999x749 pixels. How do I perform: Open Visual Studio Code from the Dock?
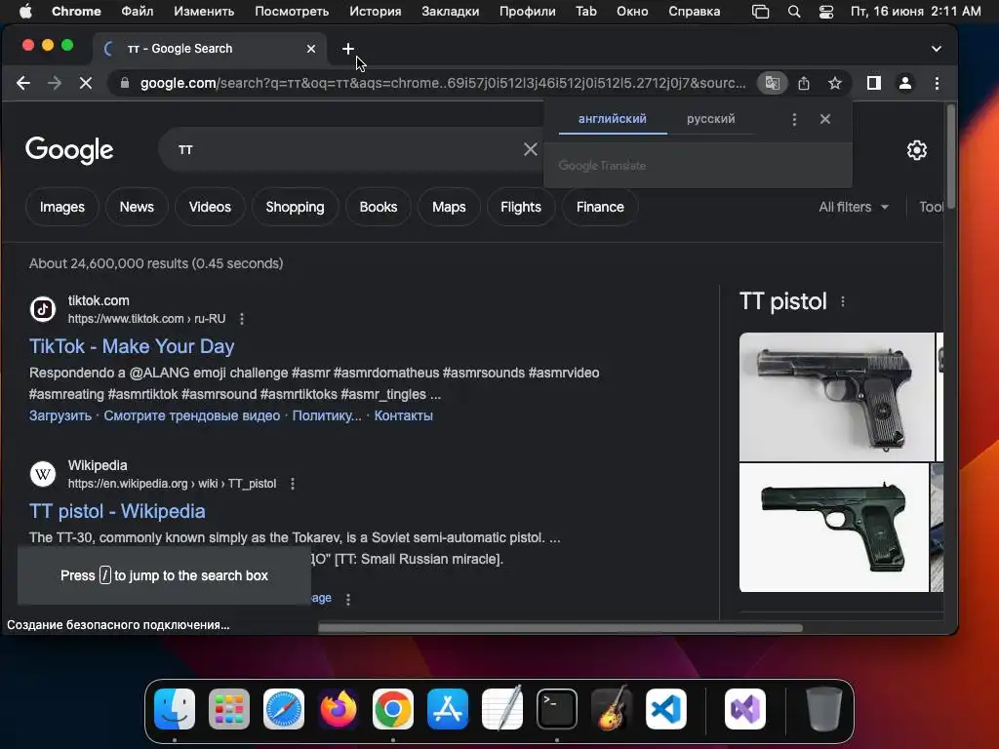point(666,709)
